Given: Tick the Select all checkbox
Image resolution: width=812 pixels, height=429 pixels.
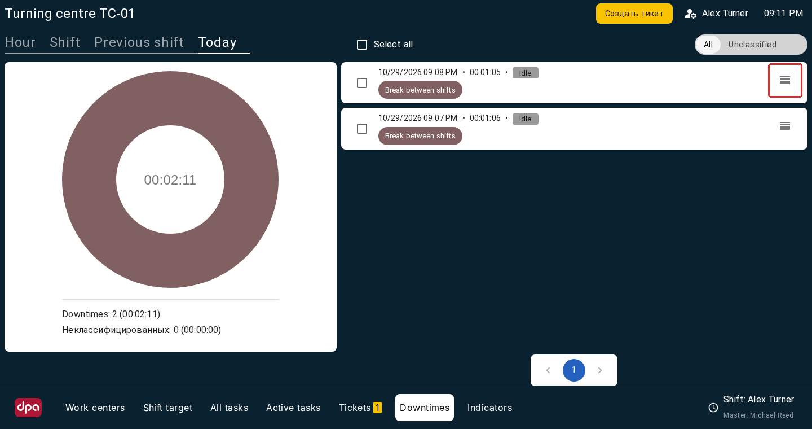Looking at the screenshot, I should pos(362,45).
